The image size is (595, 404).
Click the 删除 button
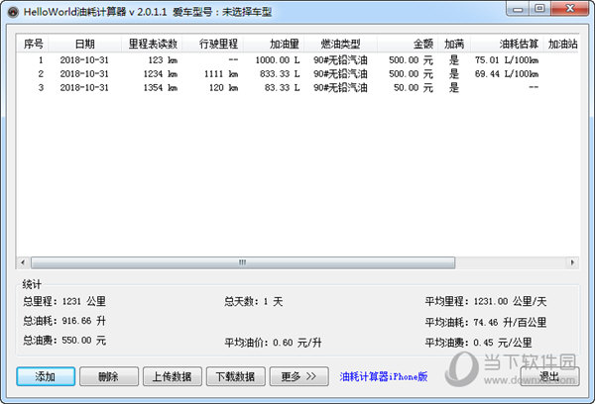(x=109, y=376)
